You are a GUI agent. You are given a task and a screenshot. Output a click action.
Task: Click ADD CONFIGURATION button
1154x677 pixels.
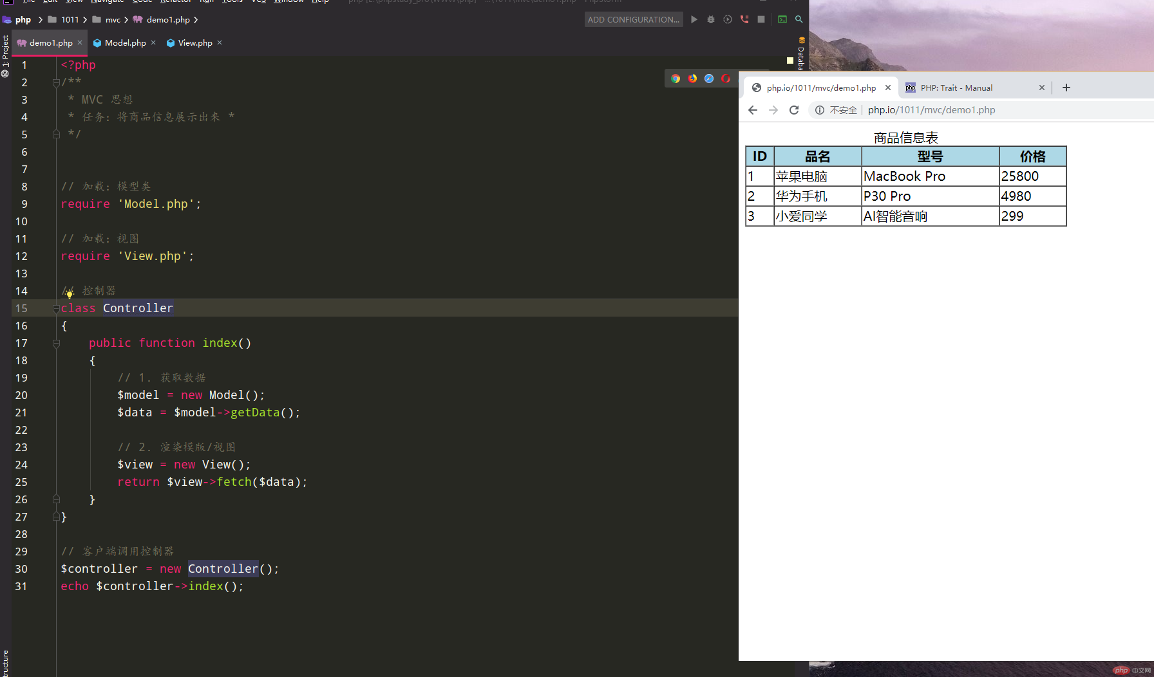tap(634, 19)
